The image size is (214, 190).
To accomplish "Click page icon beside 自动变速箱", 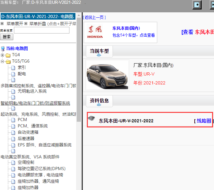I will click(13, 132).
